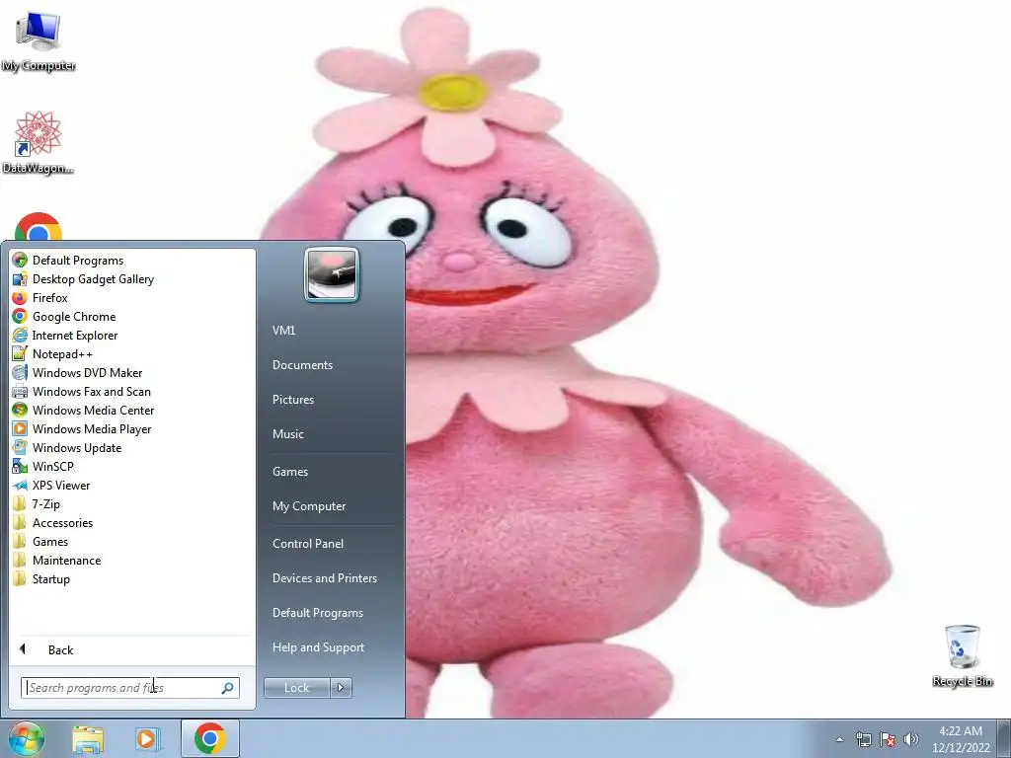Click the magnifier search icon

[228, 688]
